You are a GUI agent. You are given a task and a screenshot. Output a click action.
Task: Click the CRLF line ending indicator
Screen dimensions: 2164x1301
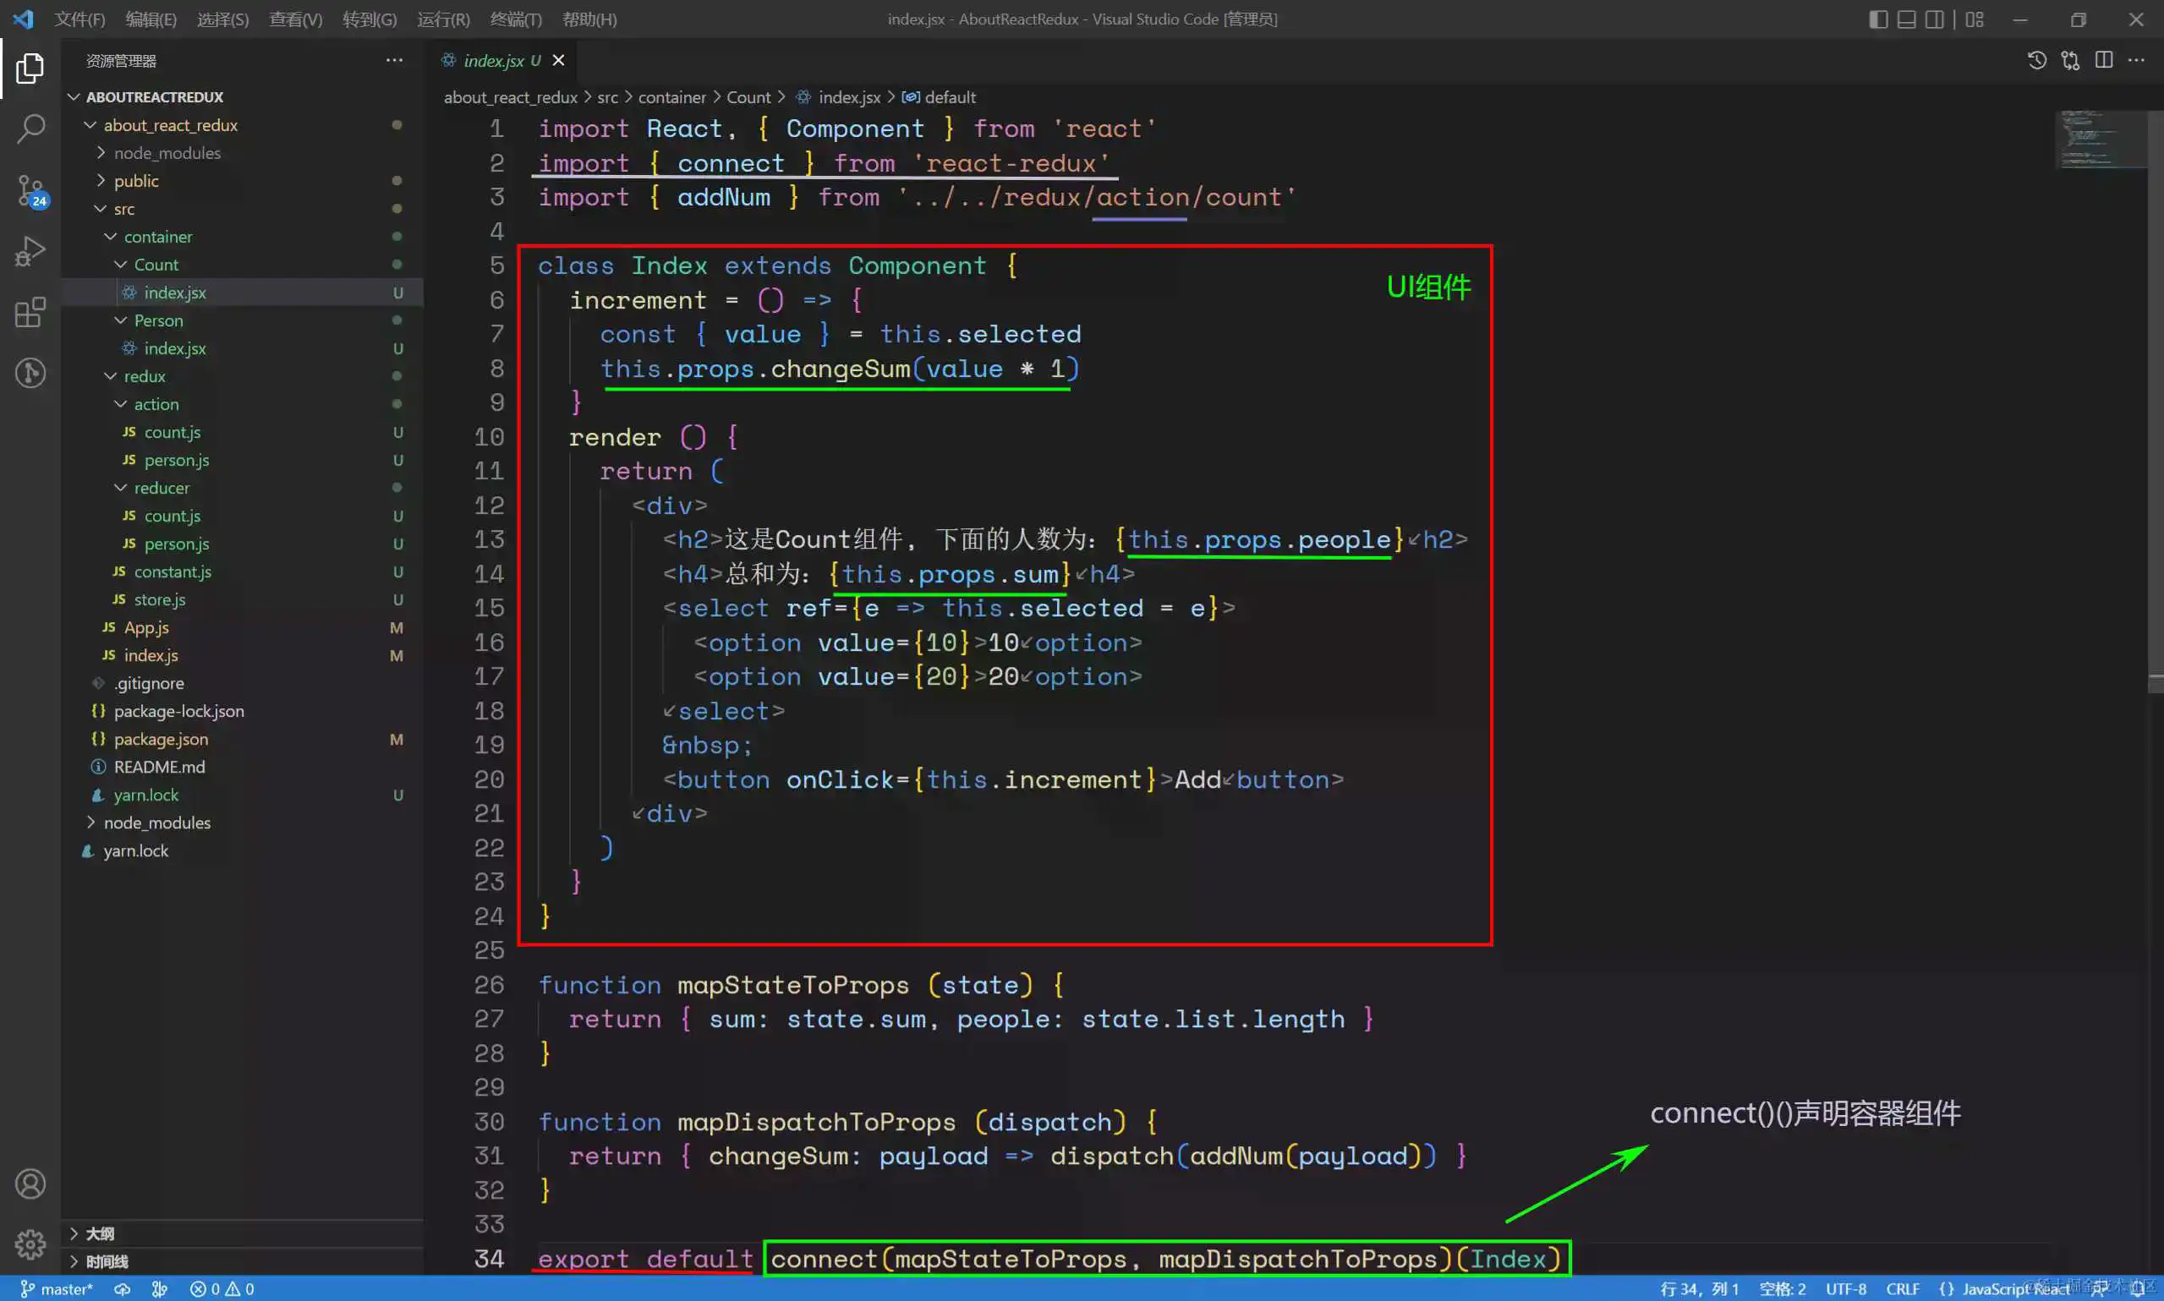pyautogui.click(x=1903, y=1288)
